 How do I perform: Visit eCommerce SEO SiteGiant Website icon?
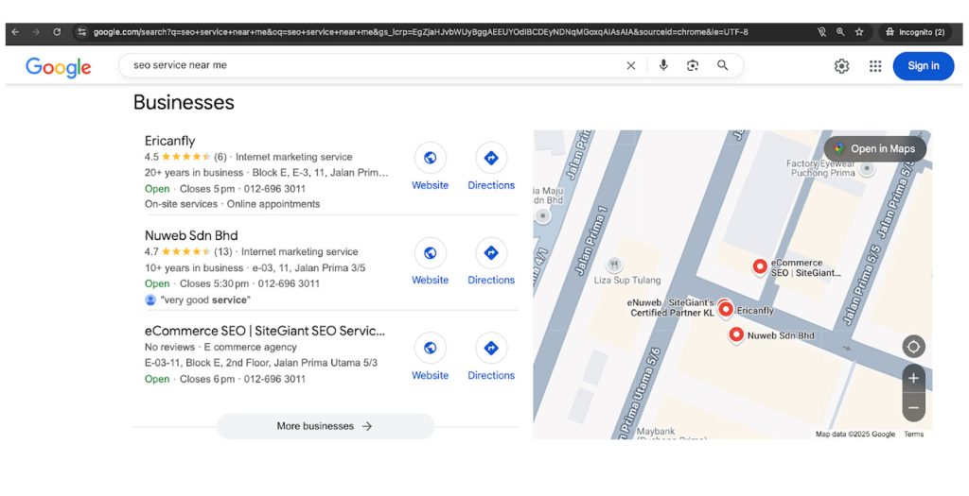[431, 348]
